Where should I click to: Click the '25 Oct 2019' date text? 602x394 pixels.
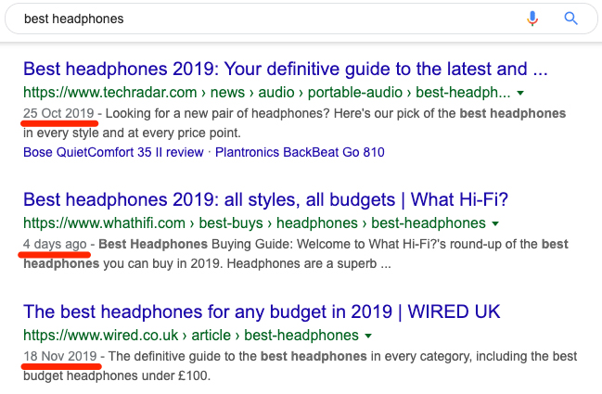[x=58, y=113]
